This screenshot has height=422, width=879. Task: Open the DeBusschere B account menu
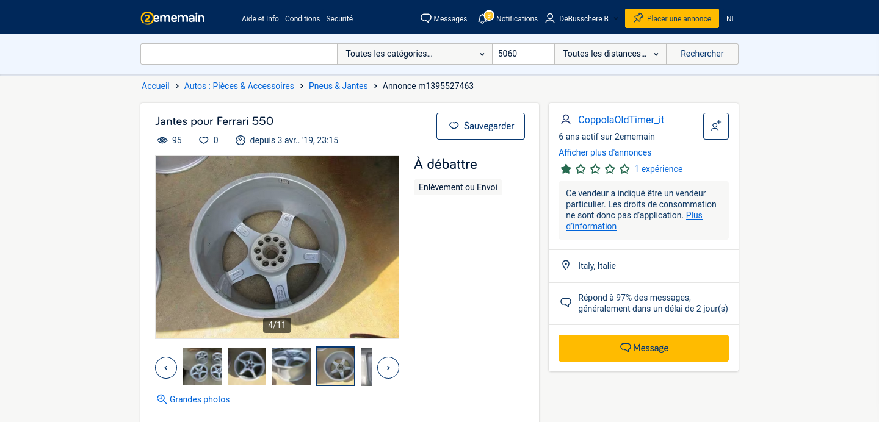pos(576,18)
